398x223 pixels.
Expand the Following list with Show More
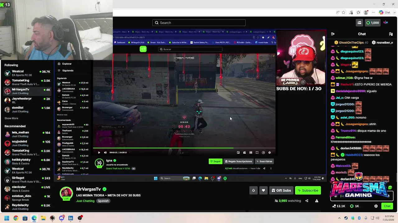tap(11, 118)
